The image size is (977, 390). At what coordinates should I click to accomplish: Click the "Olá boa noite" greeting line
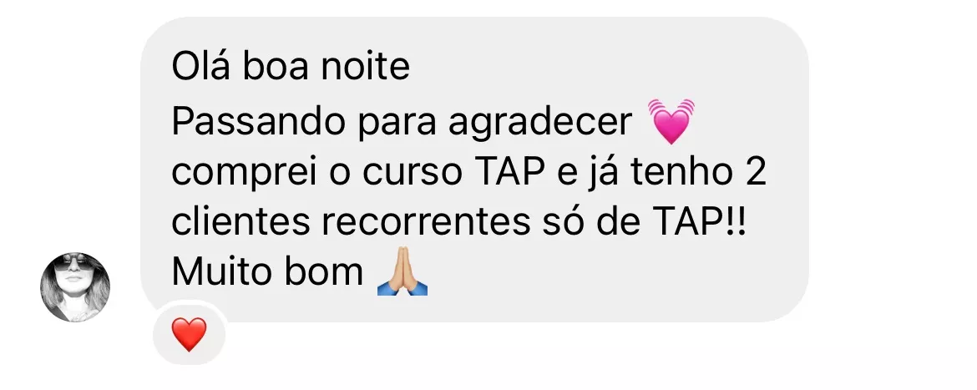click(x=291, y=67)
